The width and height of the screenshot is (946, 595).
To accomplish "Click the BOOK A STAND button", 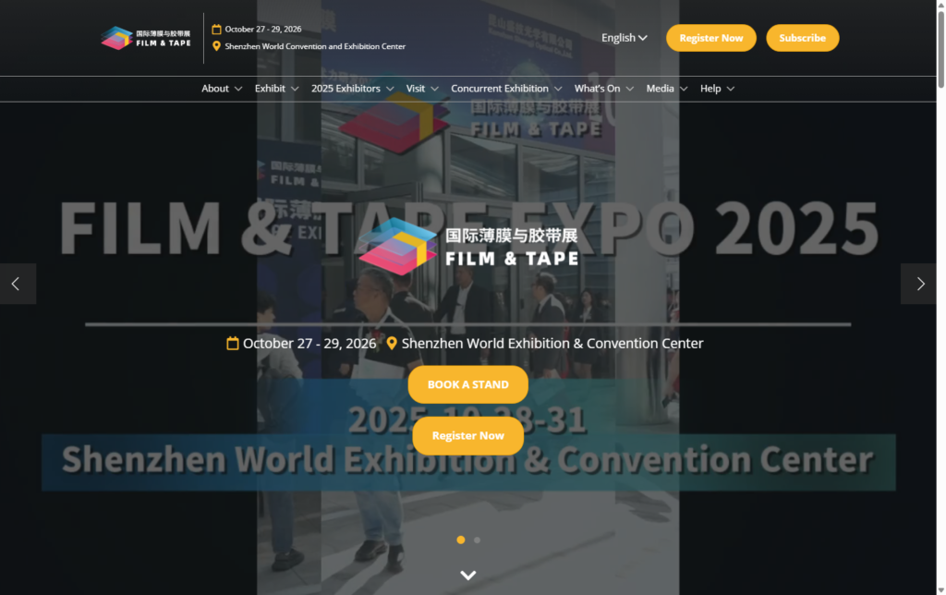I will point(467,384).
